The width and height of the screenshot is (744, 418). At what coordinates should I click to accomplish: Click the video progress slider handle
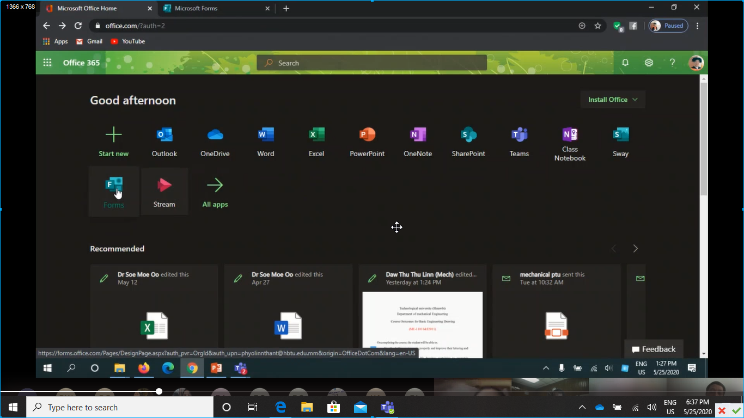pos(158,391)
